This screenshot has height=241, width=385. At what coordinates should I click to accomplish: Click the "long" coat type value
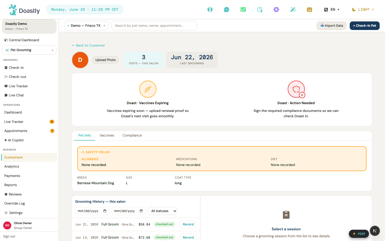click(178, 183)
